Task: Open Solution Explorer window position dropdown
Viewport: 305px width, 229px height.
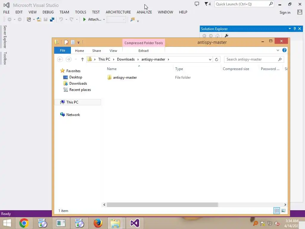Action: [x=290, y=29]
